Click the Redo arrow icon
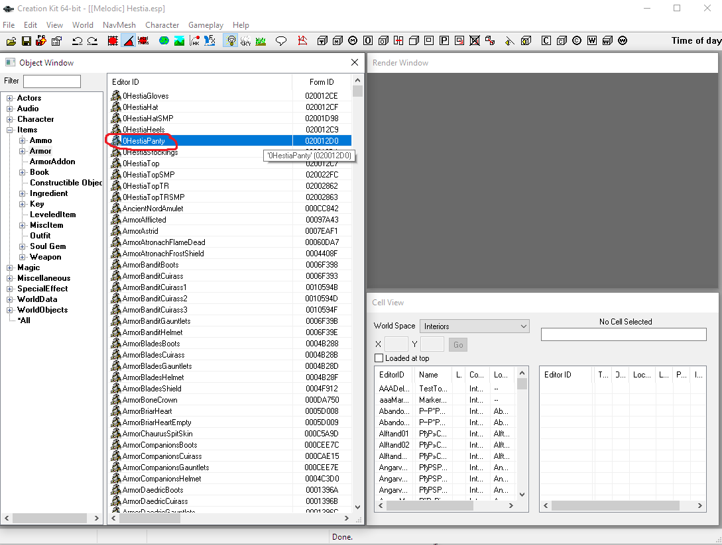Image resolution: width=722 pixels, height=545 pixels. 92,41
